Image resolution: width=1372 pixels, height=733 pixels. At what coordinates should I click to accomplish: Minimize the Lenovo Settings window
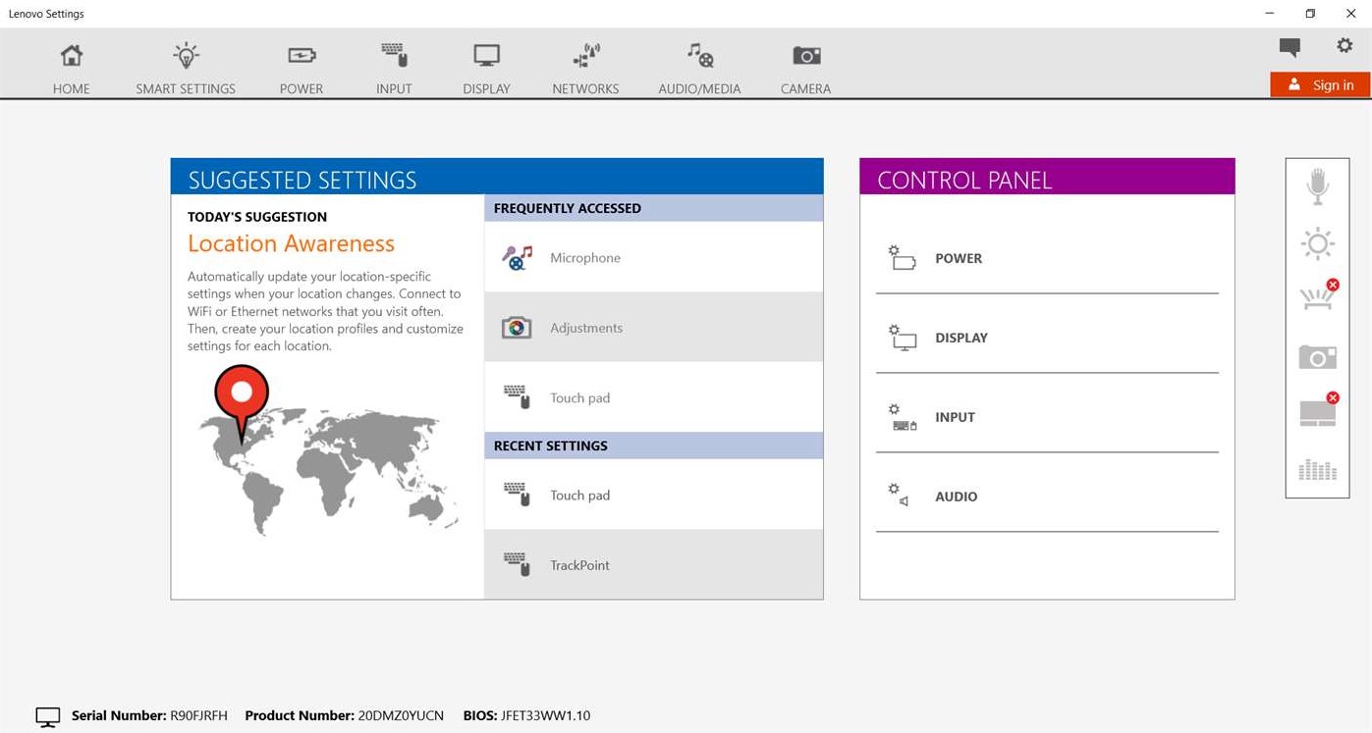(1270, 14)
